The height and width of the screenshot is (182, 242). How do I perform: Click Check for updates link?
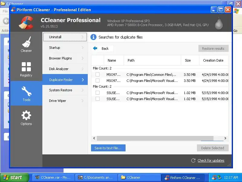click(x=211, y=160)
